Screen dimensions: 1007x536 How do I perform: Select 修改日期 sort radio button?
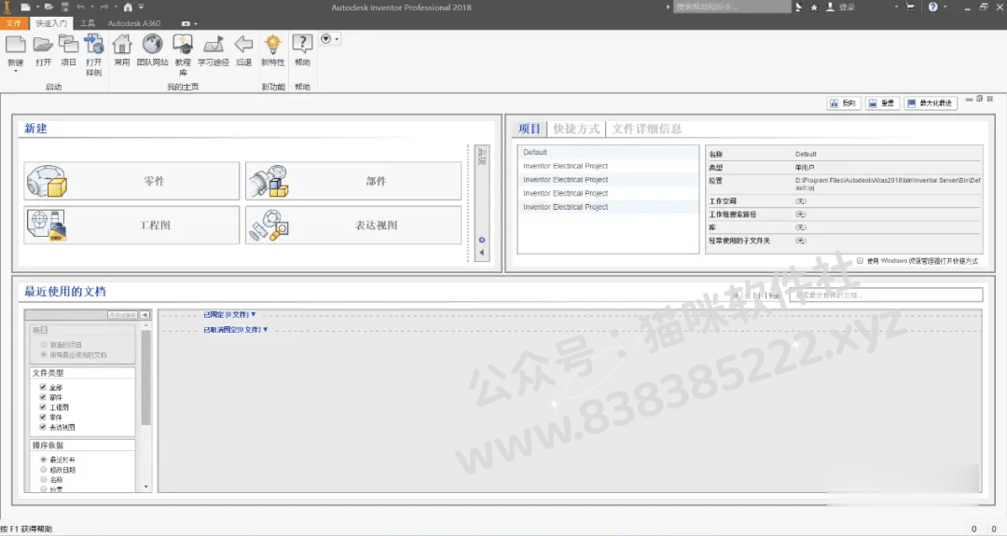click(x=44, y=469)
